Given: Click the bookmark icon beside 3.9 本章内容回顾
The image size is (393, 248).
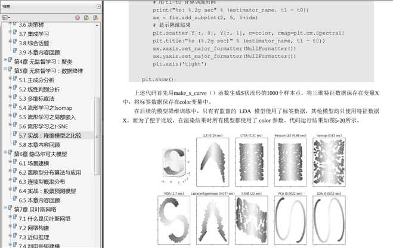Looking at the screenshot, I should 15,51.
